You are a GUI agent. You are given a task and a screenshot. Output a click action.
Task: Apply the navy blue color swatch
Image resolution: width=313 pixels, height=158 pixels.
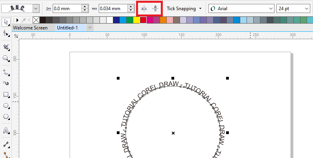[x=116, y=20]
